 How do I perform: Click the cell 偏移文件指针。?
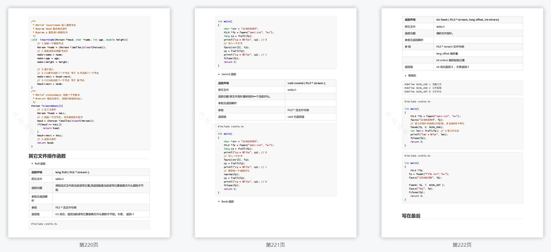[478, 33]
